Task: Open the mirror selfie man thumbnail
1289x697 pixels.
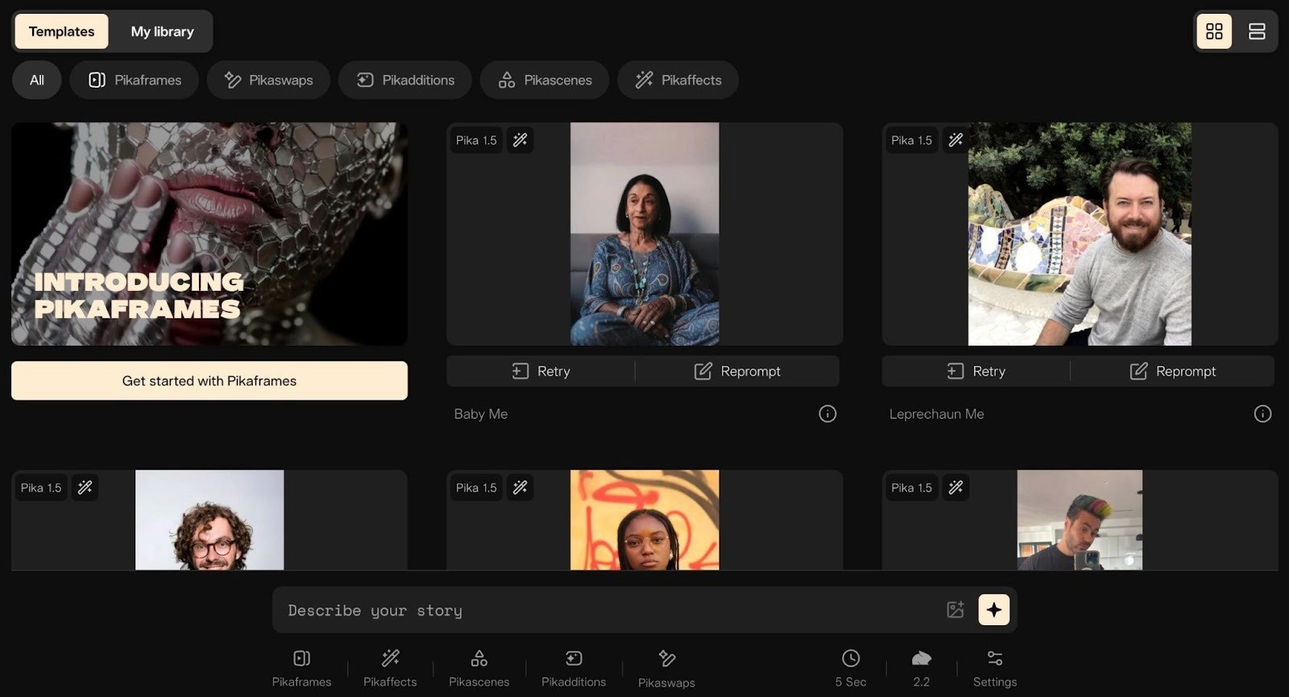Action: click(1080, 520)
